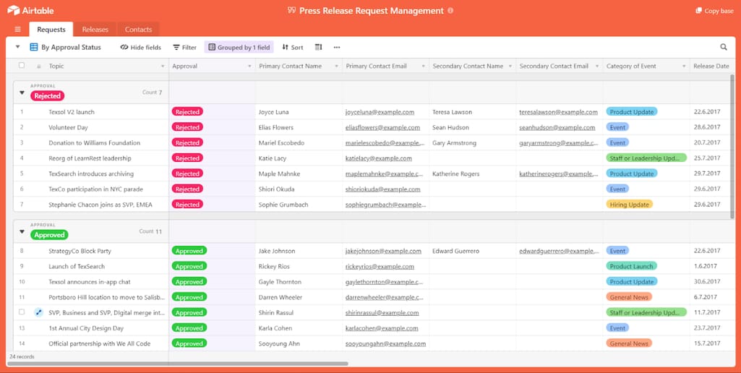The image size is (741, 373).
Task: Click the vertical scrollbar on right
Action: [732, 146]
